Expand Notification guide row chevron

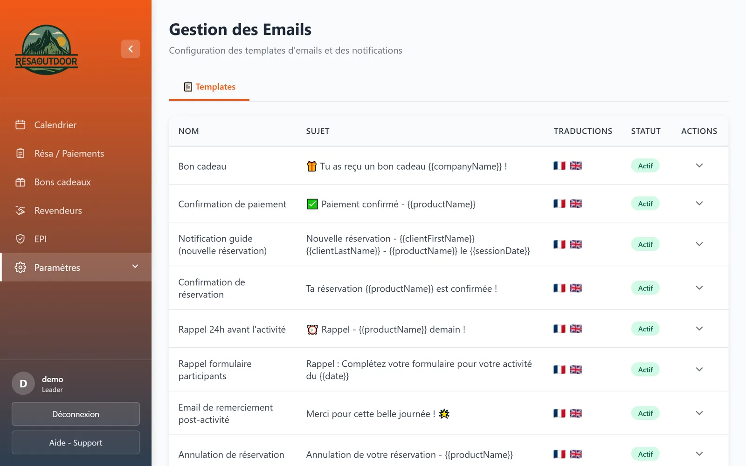tap(699, 244)
